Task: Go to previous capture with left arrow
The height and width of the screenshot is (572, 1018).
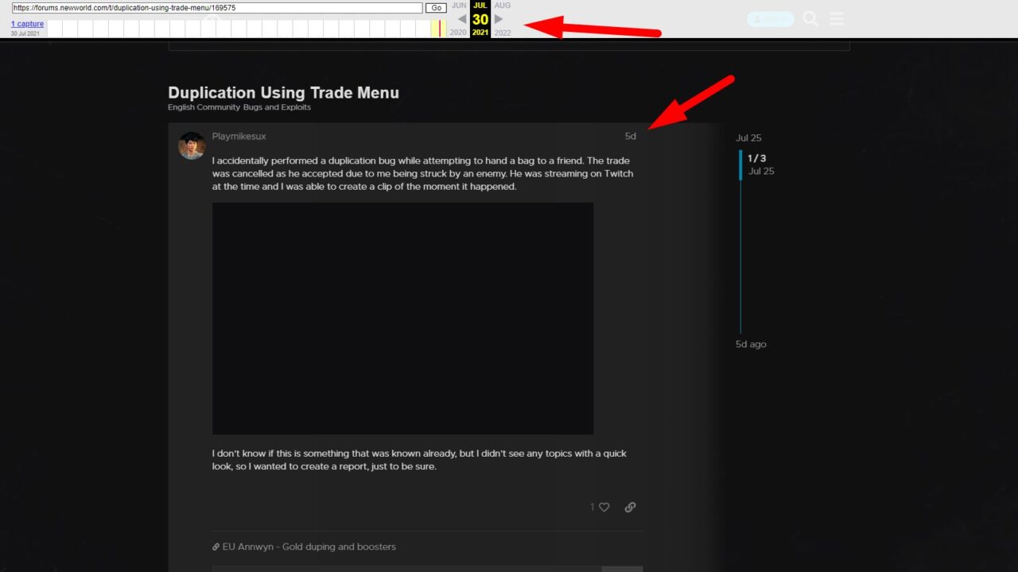Action: [462, 19]
